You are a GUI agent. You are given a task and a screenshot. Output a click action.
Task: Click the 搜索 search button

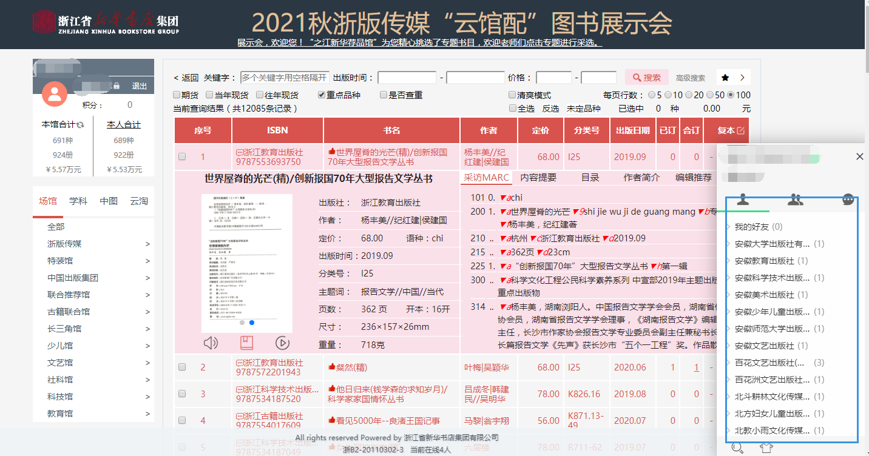pos(647,78)
